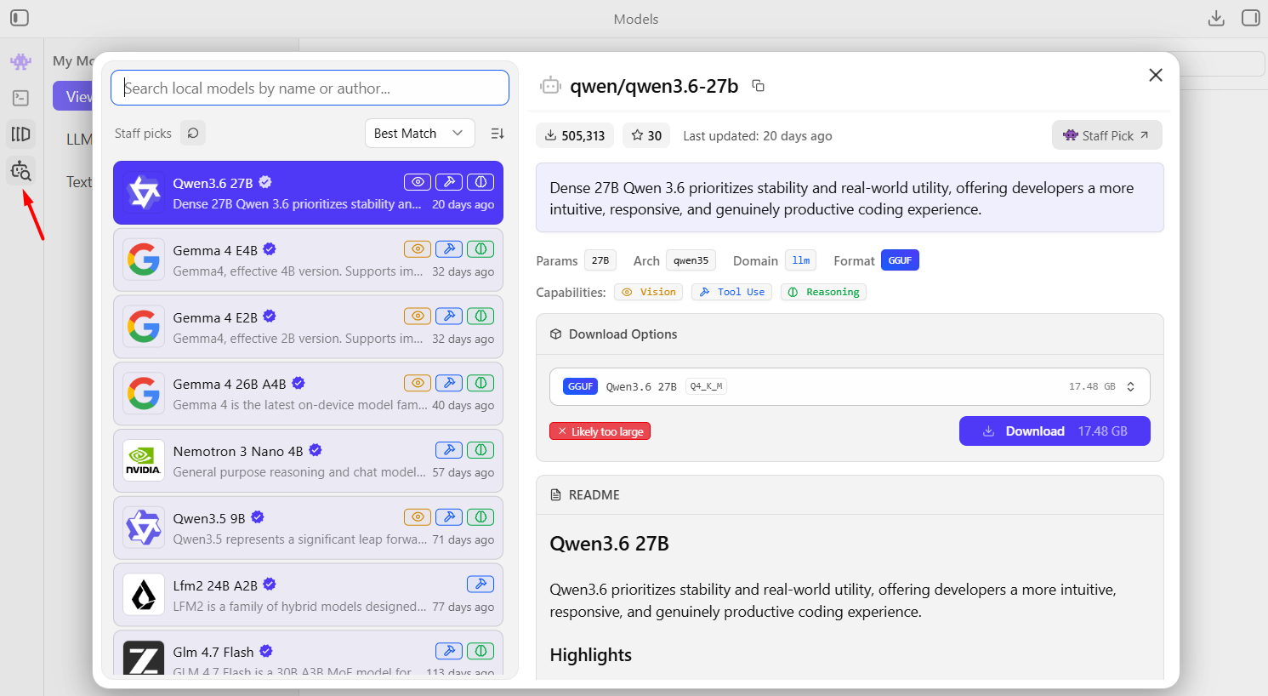Select the Gemma 4 26B A4B model in the list
The image size is (1268, 696).
(x=308, y=394)
